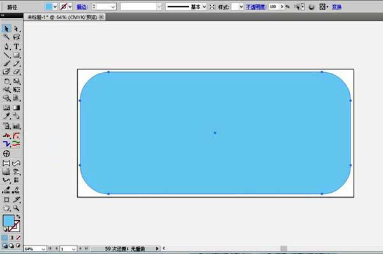Open the fill color dropdown arrow
Viewport: 383px width, 254px height.
55,7
